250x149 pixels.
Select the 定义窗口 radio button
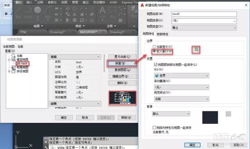coord(150,51)
